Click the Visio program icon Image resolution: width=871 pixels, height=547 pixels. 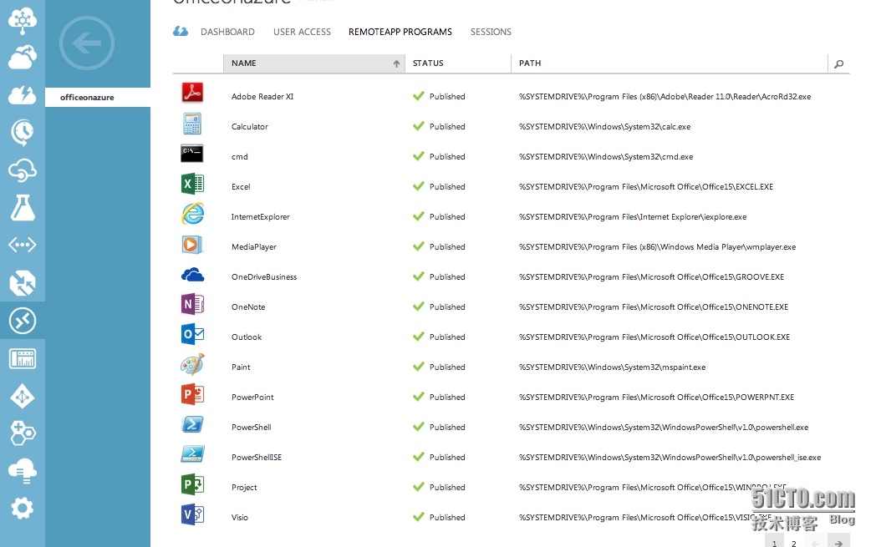tap(192, 514)
